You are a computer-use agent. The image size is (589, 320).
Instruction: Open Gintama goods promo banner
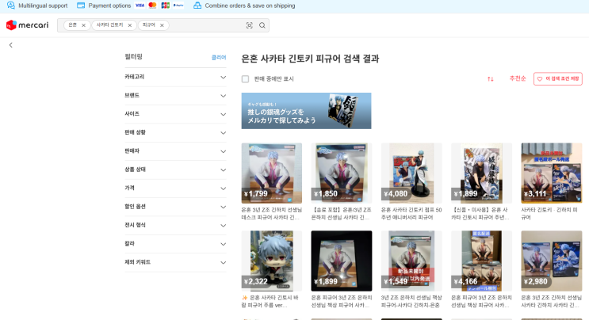click(306, 111)
